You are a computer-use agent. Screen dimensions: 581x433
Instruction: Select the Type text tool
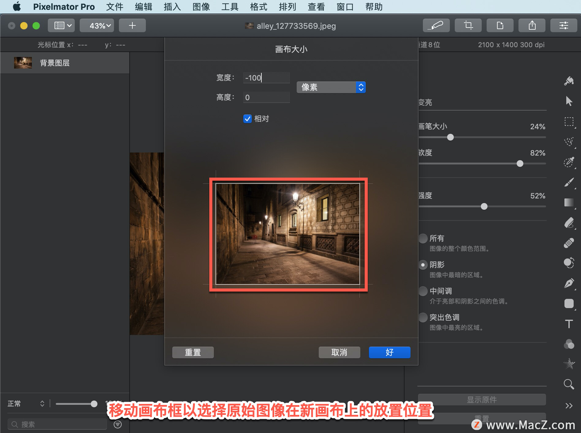click(x=569, y=324)
